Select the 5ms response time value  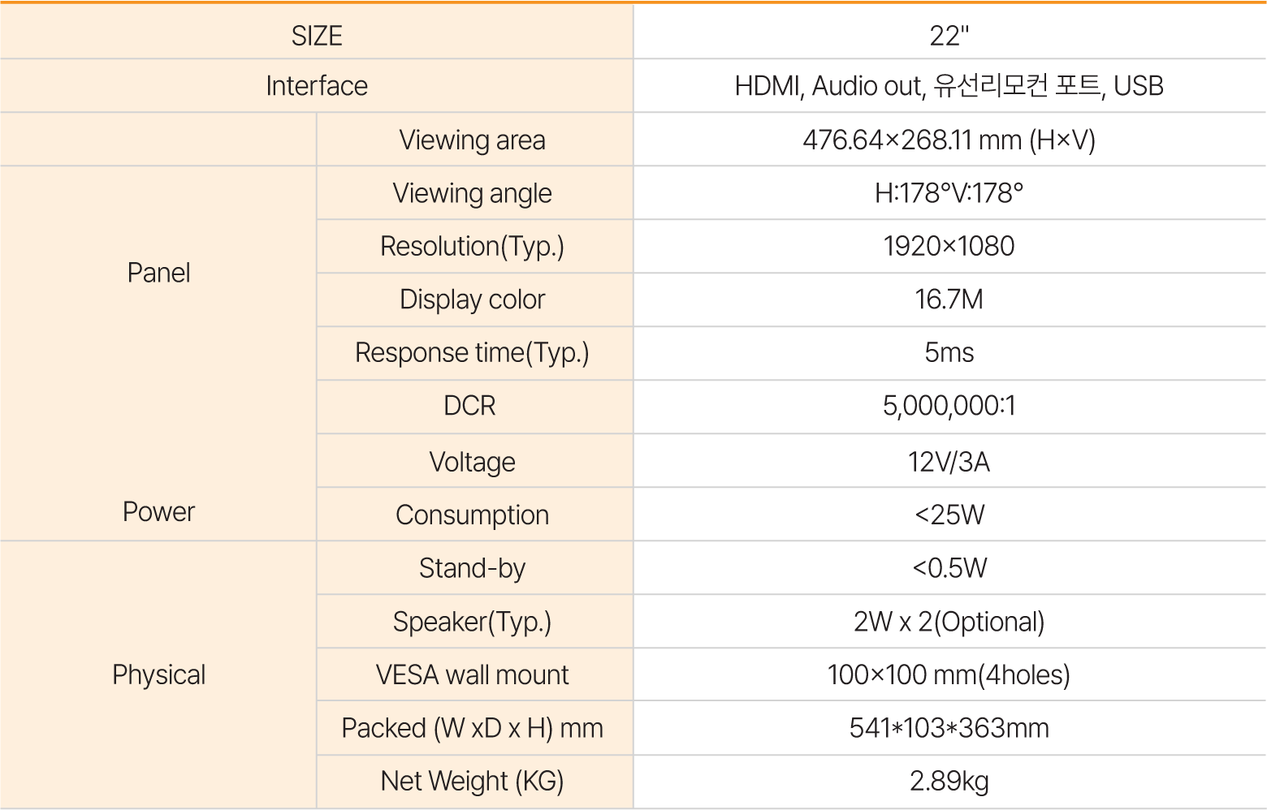pos(949,353)
